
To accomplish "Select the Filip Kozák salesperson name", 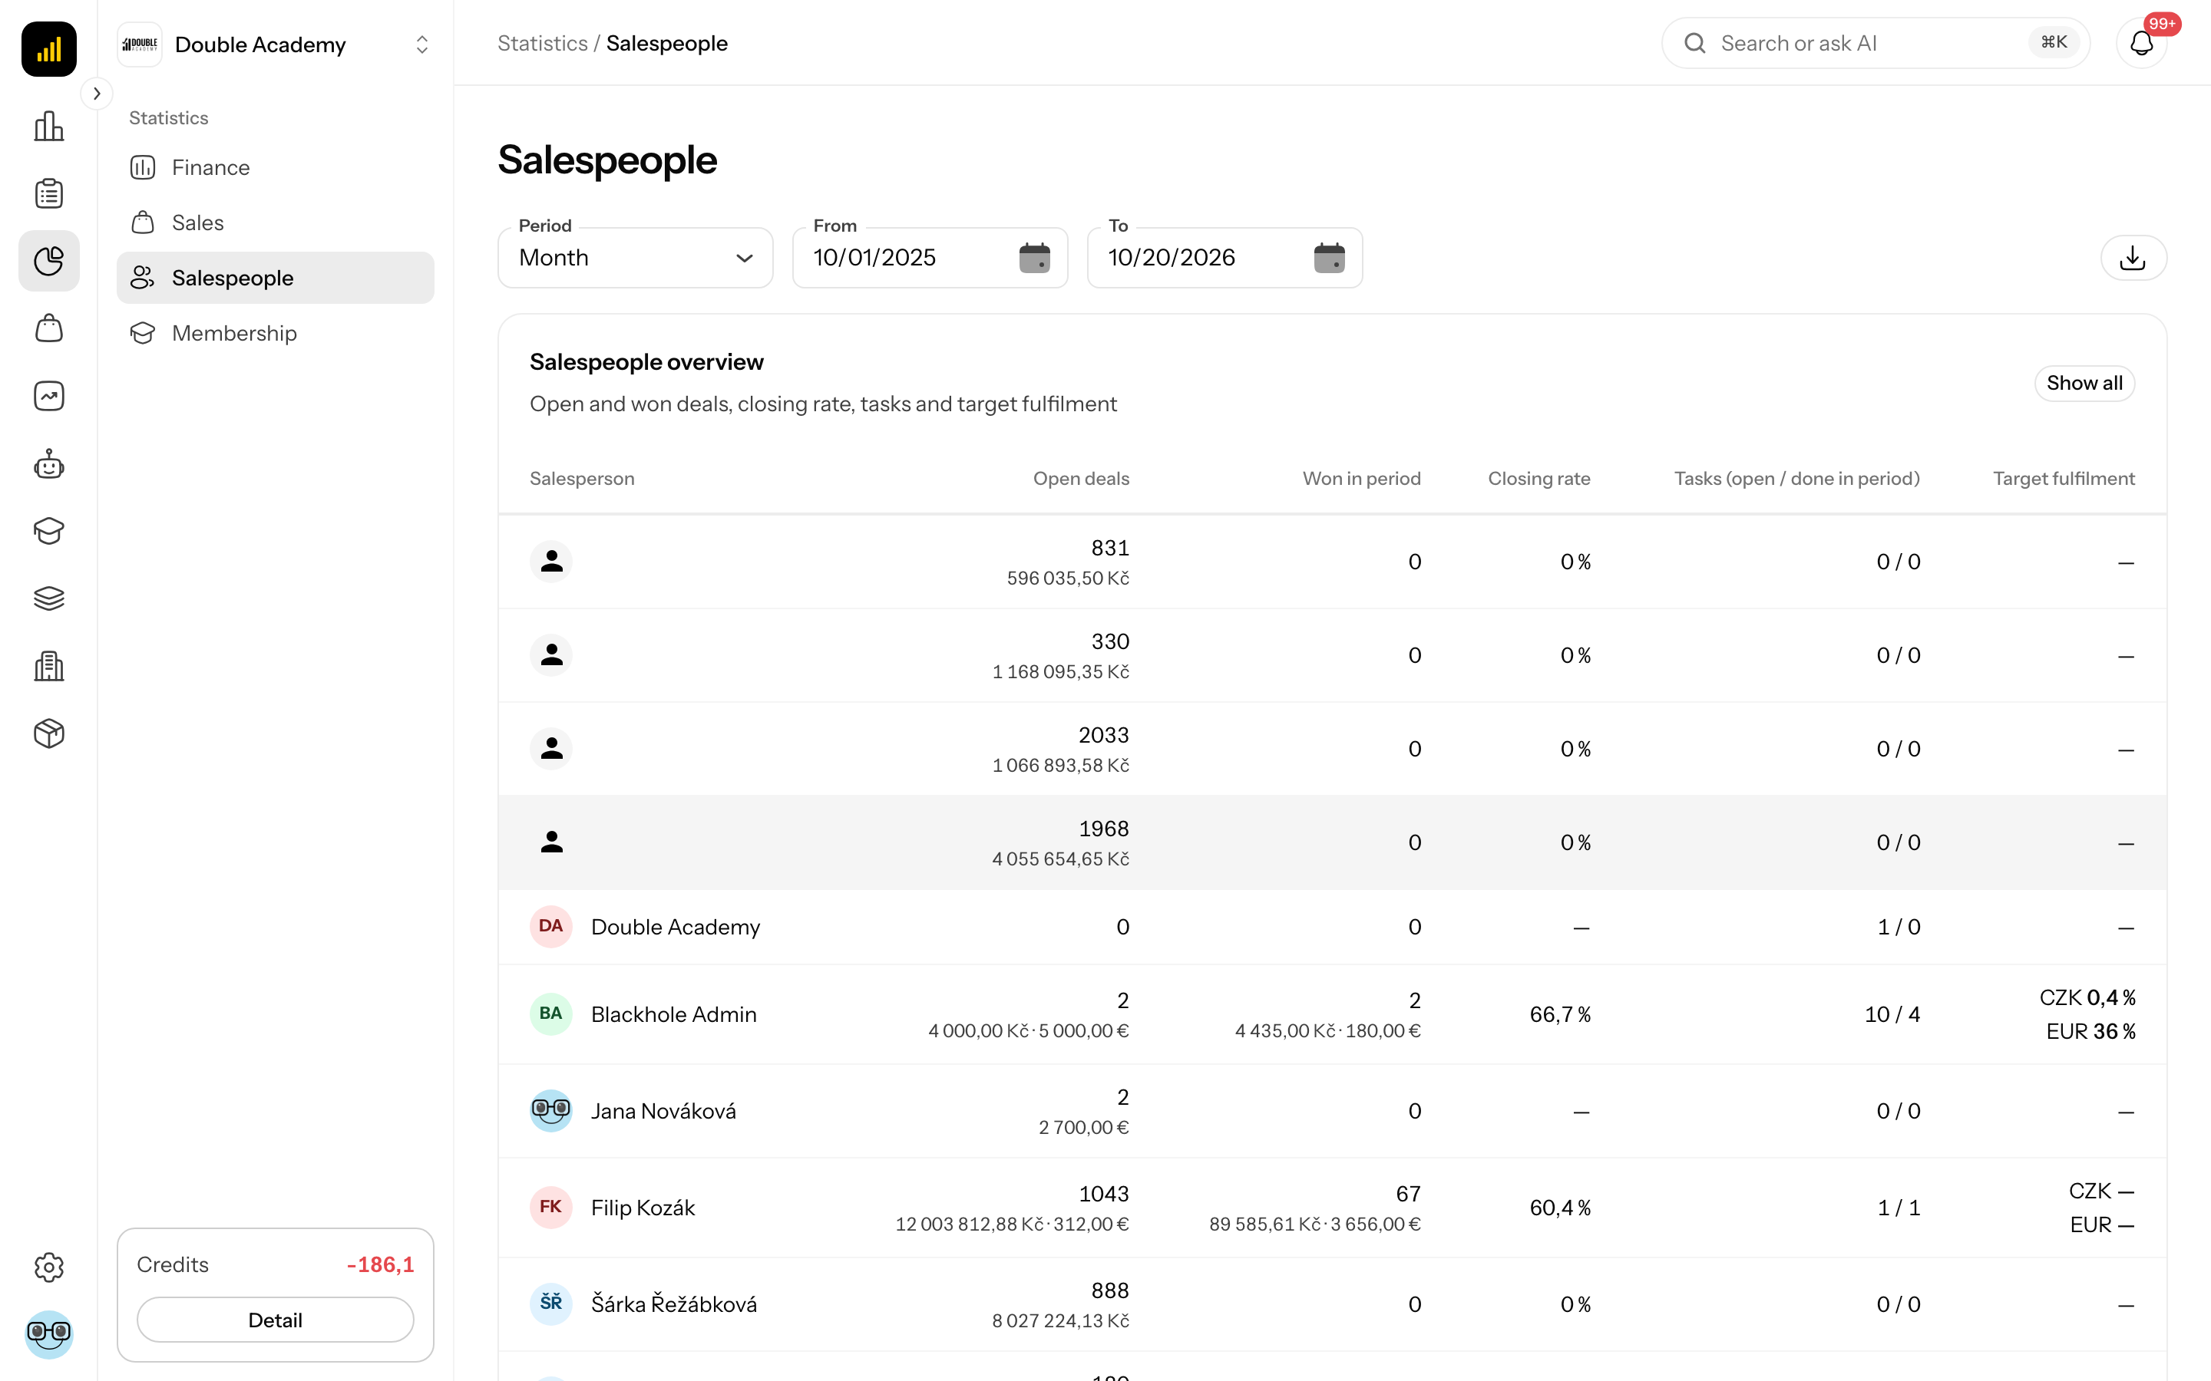I will tap(643, 1208).
